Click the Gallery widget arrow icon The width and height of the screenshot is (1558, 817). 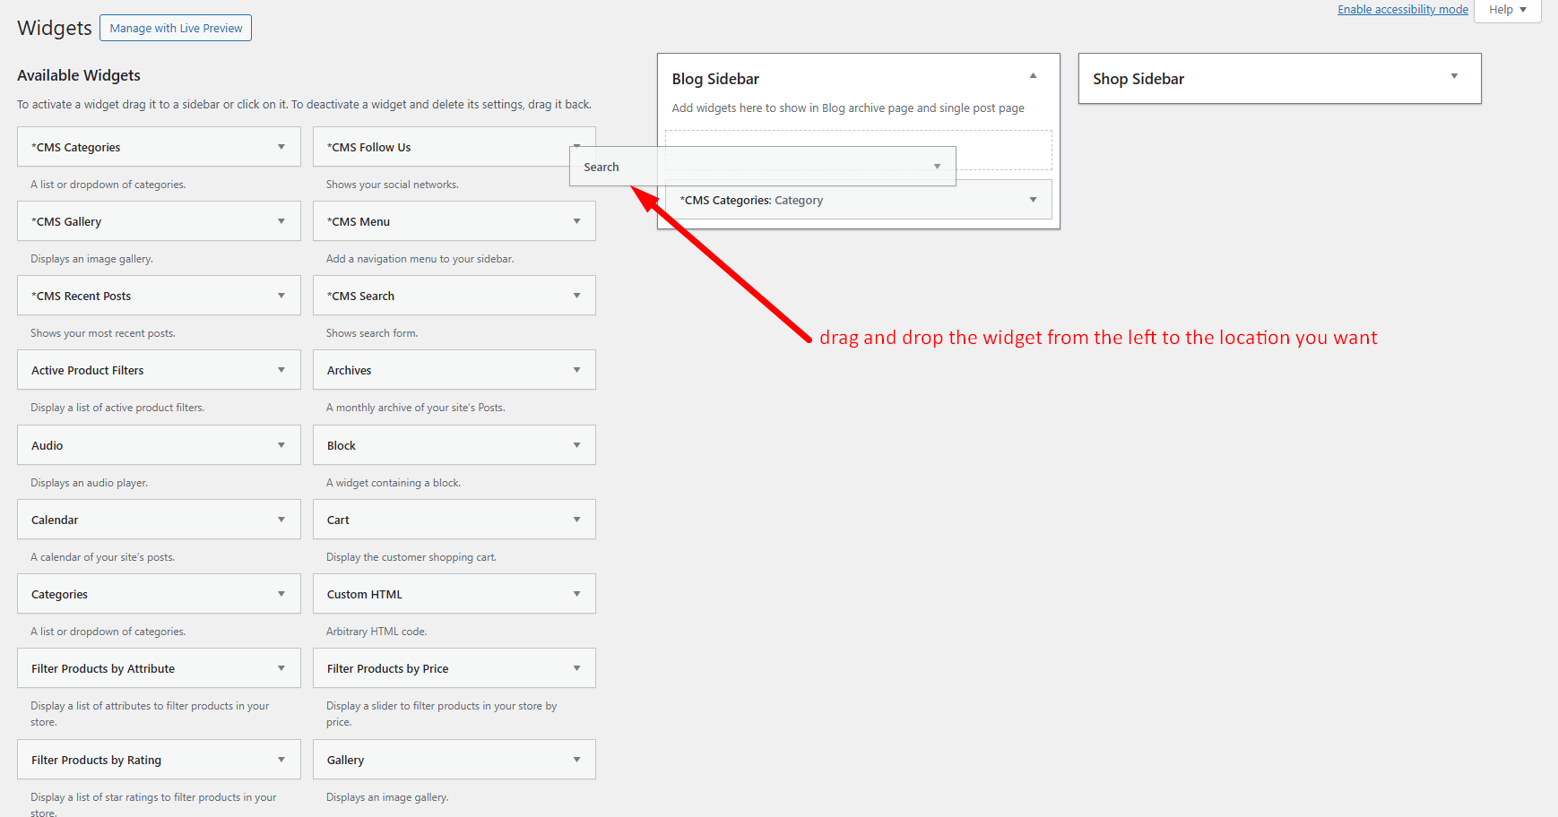[x=577, y=760]
